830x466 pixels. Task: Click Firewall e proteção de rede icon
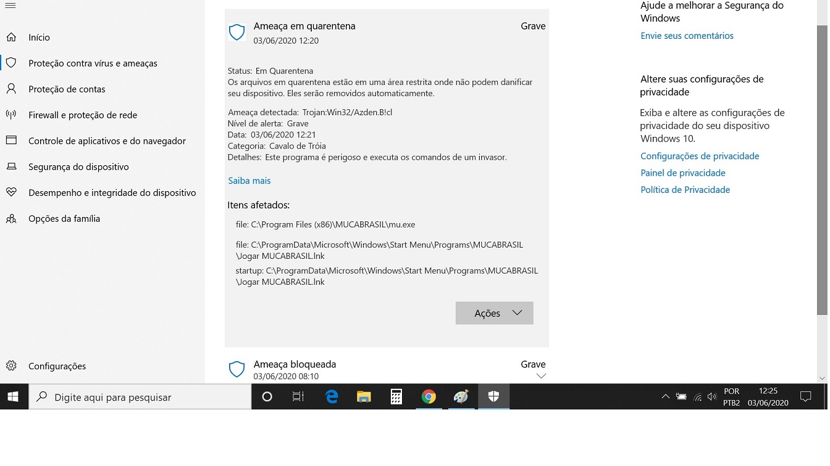[11, 115]
